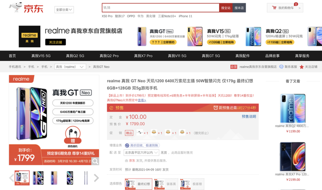Select the 极客银 color option
The height and width of the screenshot is (190, 322).
pos(192,184)
